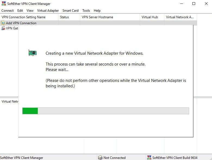Close the VPN Client Manager window
This screenshot has width=212, height=160.
(206, 4)
